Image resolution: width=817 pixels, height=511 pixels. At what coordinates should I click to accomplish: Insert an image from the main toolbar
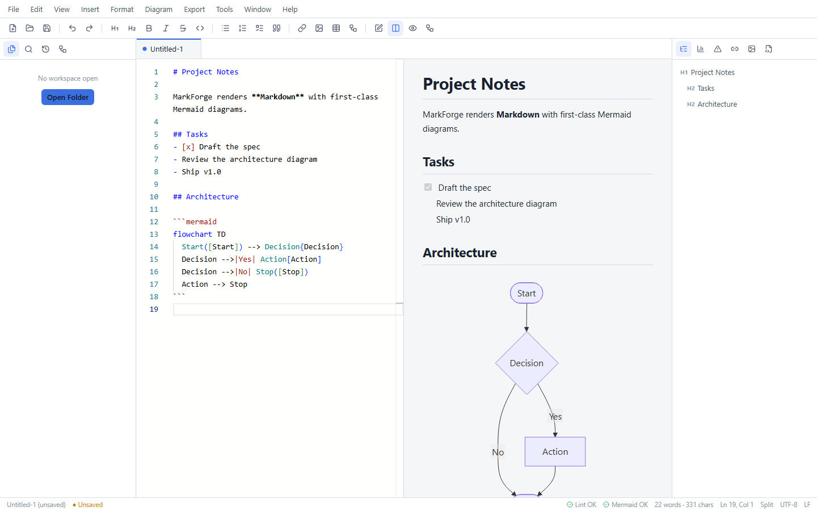[x=319, y=28]
